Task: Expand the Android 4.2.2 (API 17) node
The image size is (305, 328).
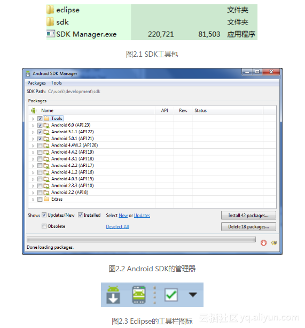Action: pyautogui.click(x=33, y=166)
